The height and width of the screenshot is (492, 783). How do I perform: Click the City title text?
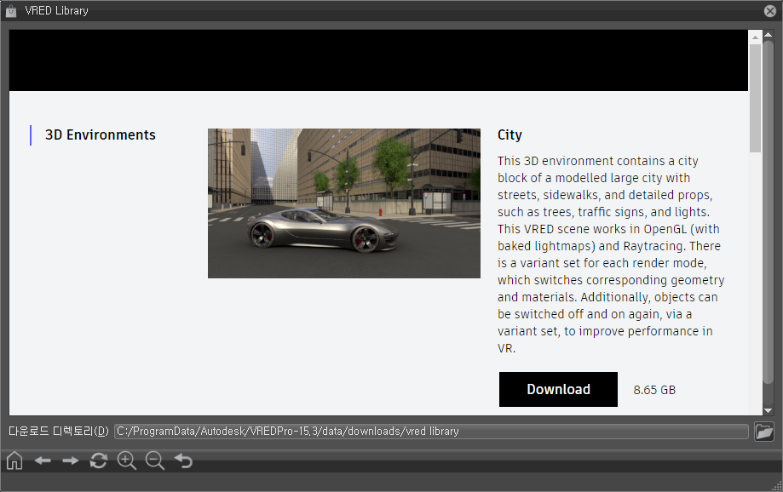pos(510,134)
